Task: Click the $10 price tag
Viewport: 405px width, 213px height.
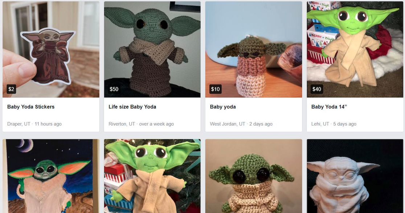Action: tap(215, 89)
